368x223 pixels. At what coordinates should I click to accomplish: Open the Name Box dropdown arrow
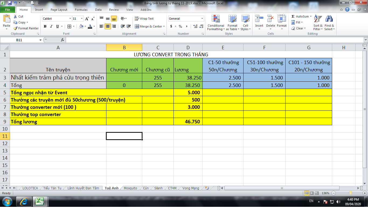point(41,40)
